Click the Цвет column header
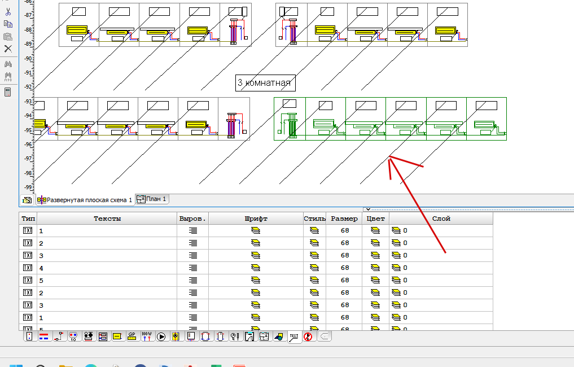The width and height of the screenshot is (574, 367). click(x=375, y=219)
